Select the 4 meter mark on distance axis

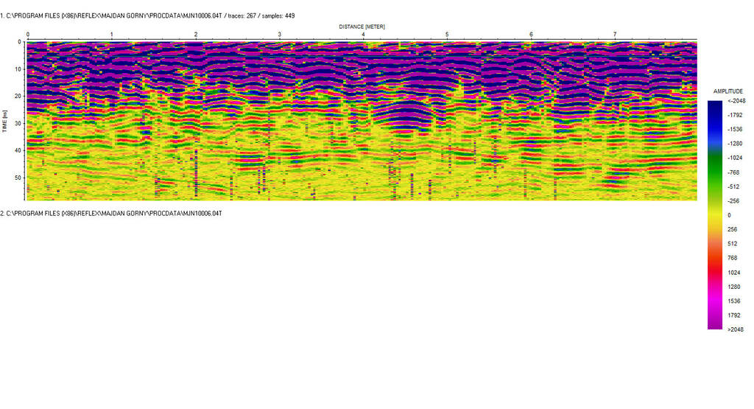[363, 35]
